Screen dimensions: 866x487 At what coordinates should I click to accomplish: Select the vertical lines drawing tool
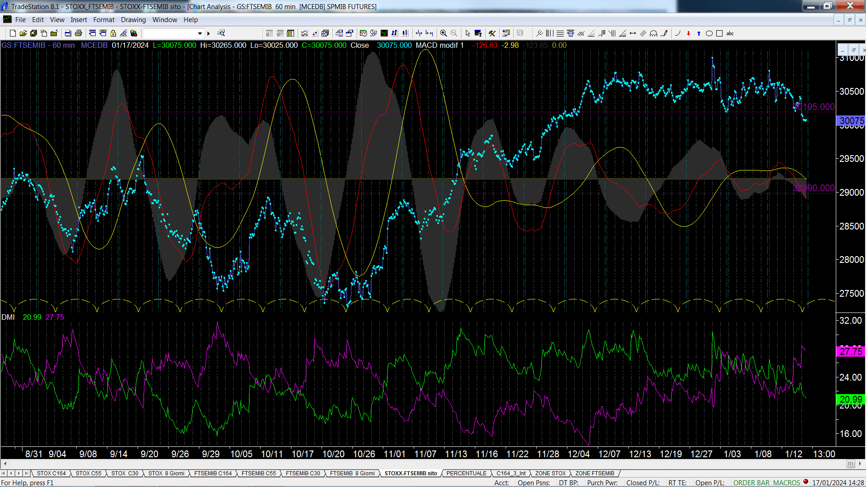(x=549, y=33)
